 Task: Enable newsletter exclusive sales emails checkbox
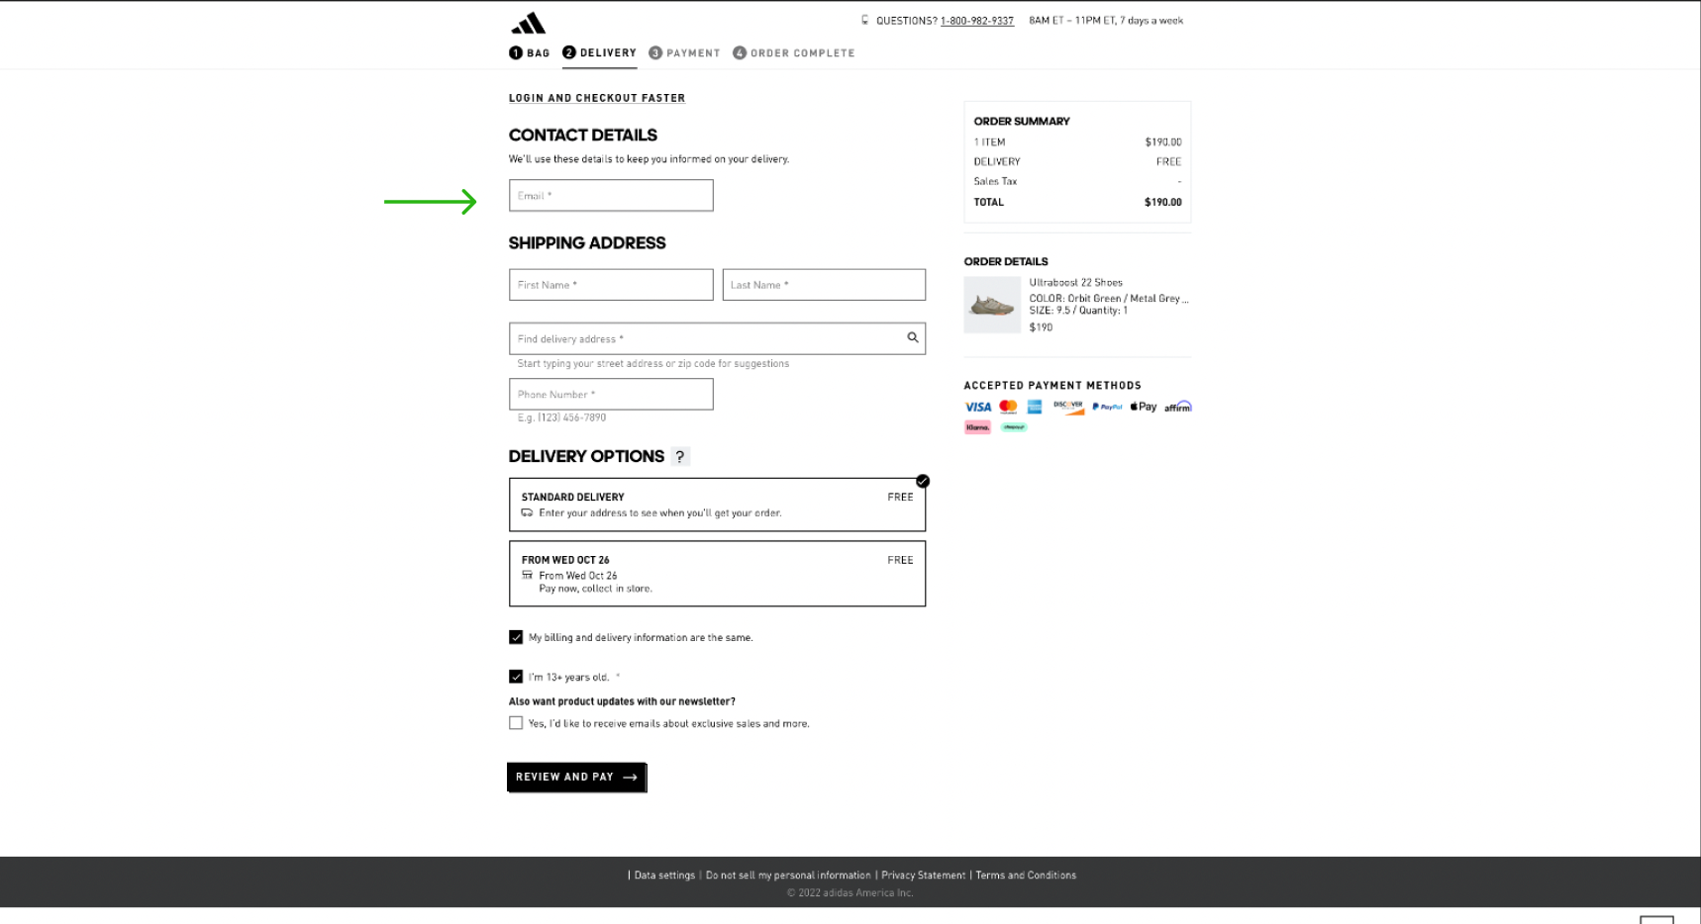tap(516, 723)
